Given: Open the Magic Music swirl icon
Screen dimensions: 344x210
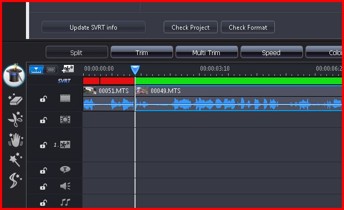Looking at the screenshot, I should click(x=15, y=180).
